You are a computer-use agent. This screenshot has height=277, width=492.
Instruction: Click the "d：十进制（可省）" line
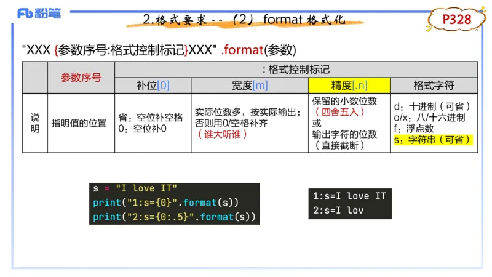click(x=433, y=106)
